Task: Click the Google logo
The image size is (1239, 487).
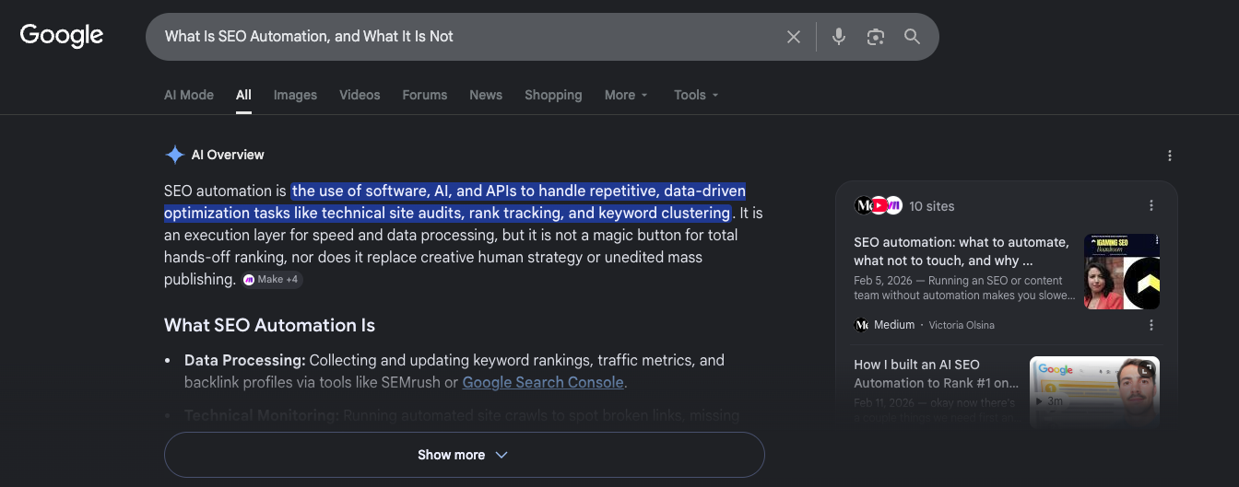Action: [x=62, y=36]
